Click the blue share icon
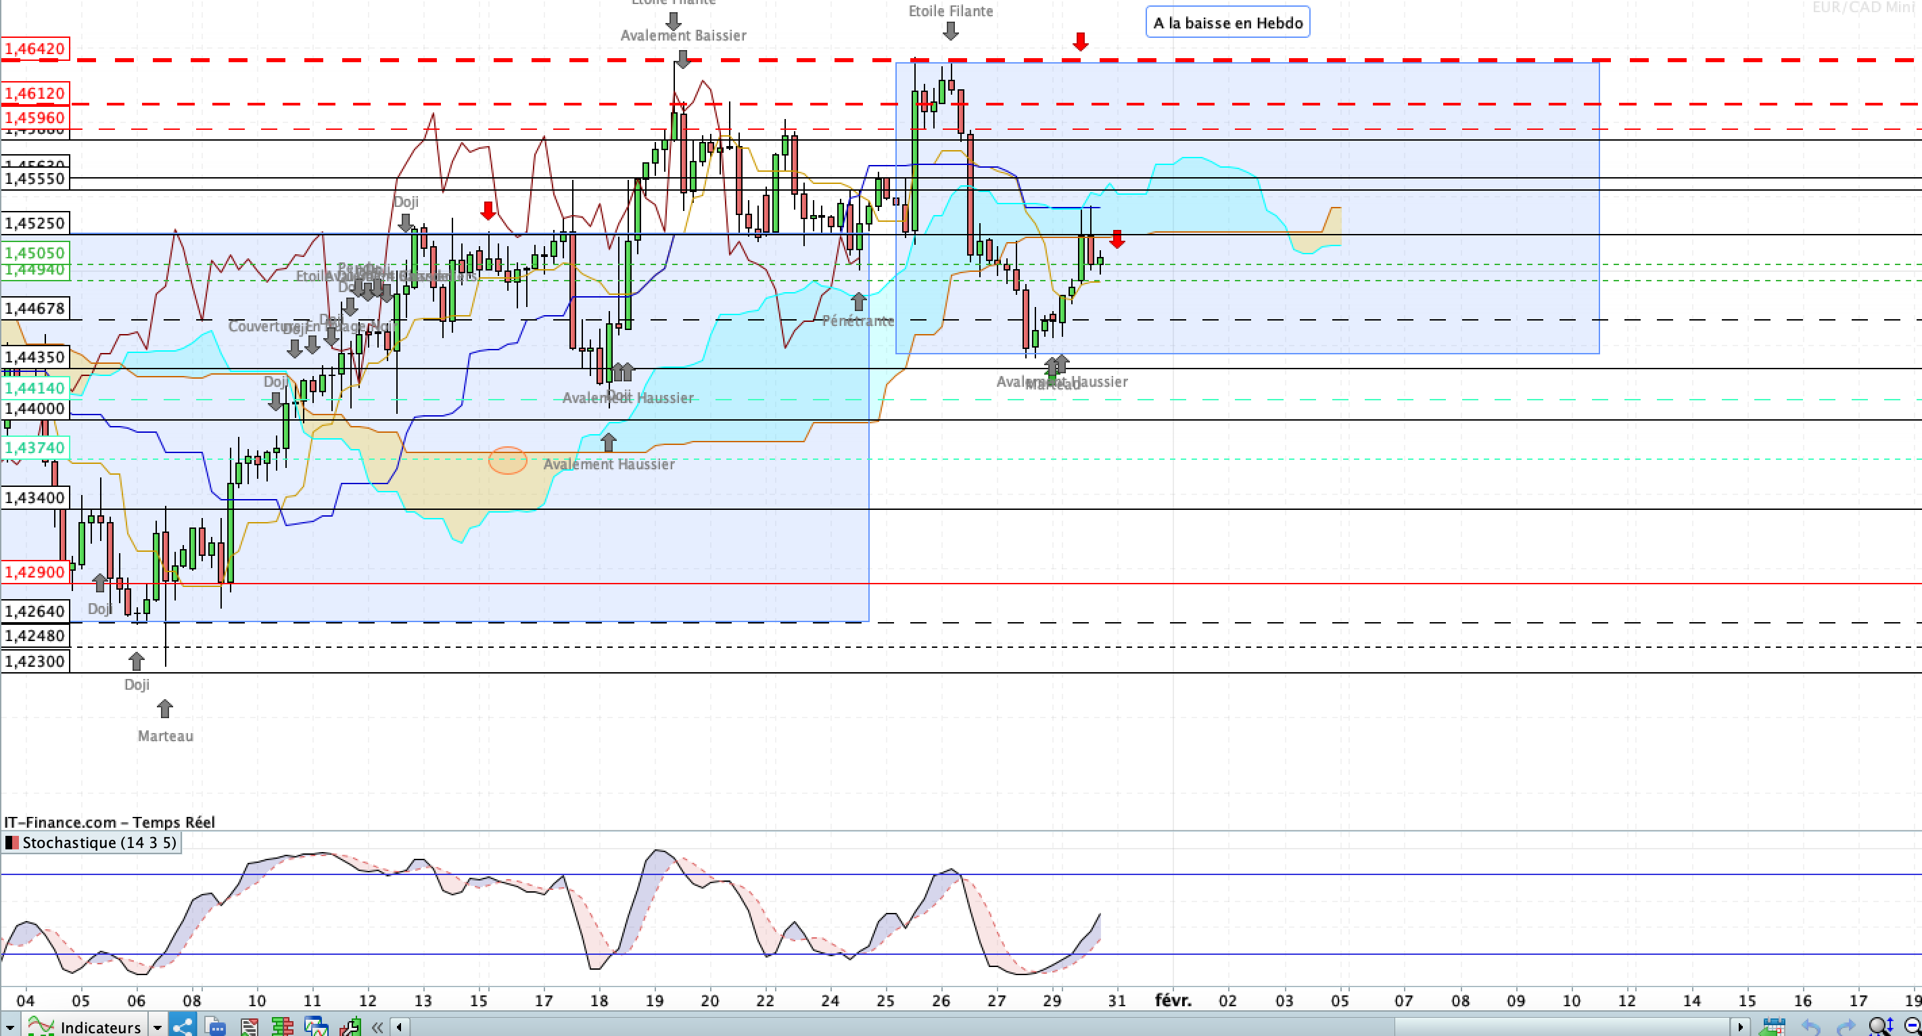The height and width of the screenshot is (1036, 1922). pyautogui.click(x=181, y=1027)
